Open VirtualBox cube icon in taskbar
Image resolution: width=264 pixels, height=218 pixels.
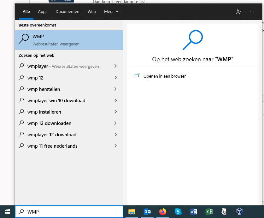tap(239, 212)
